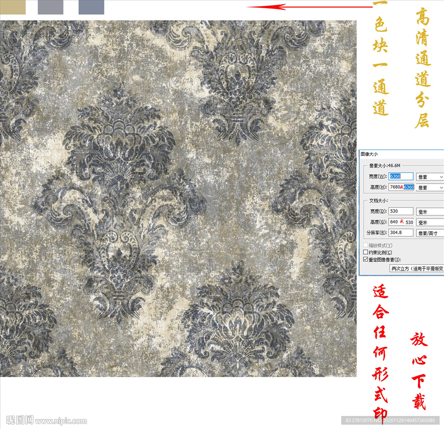The height and width of the screenshot is (429, 444).
Task: Open the 两次立方 resampling method dropdown
Action: [416, 269]
